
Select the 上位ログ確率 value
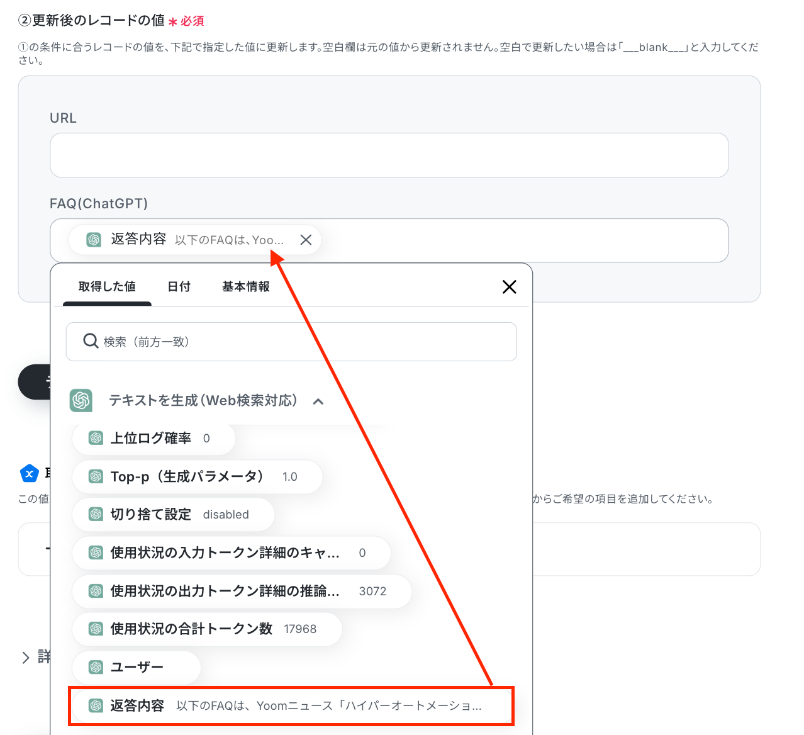click(x=154, y=439)
